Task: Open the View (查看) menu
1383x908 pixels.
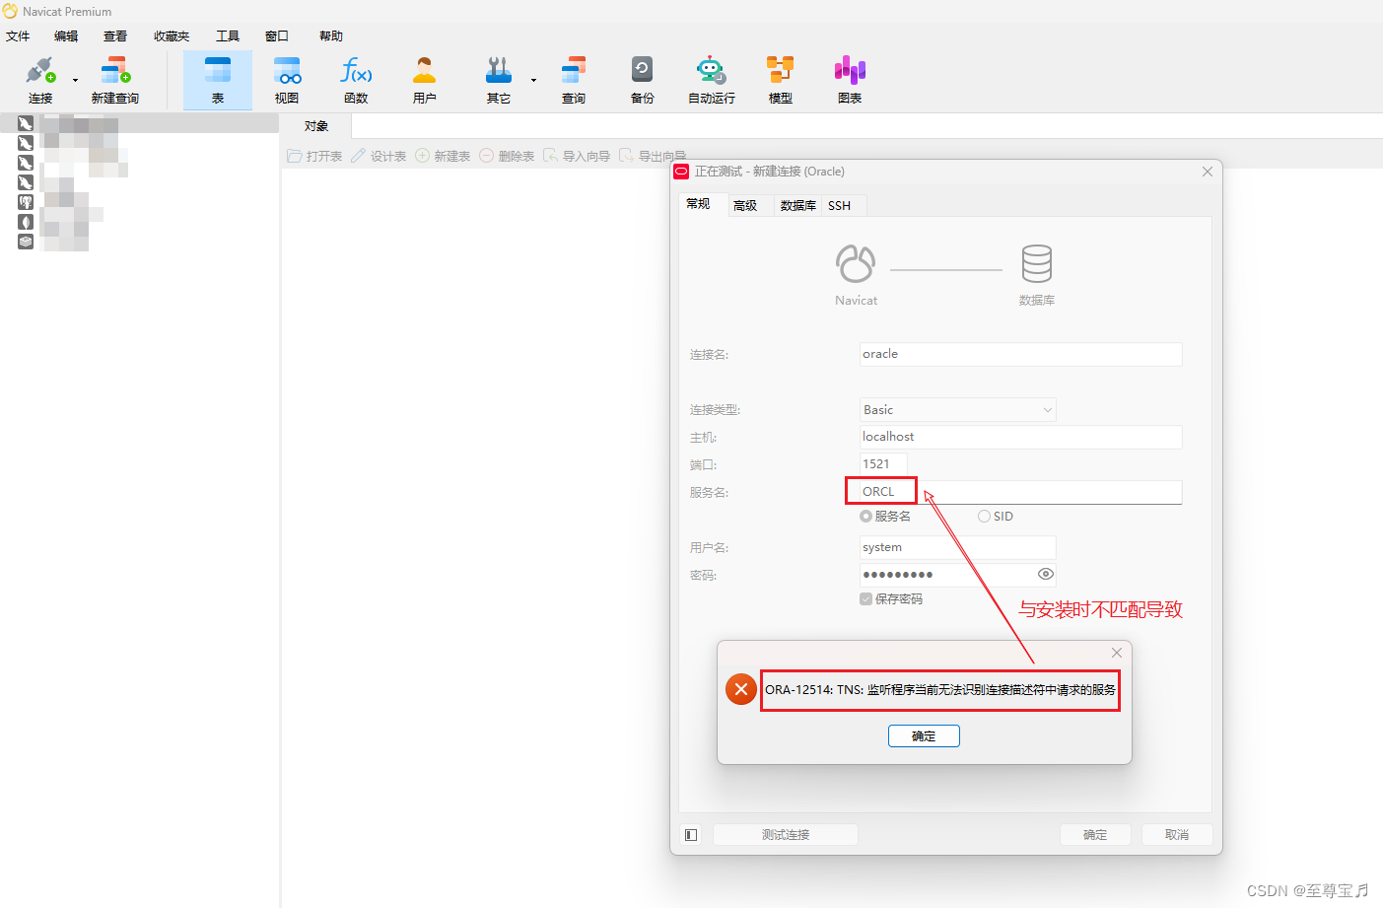Action: [115, 36]
